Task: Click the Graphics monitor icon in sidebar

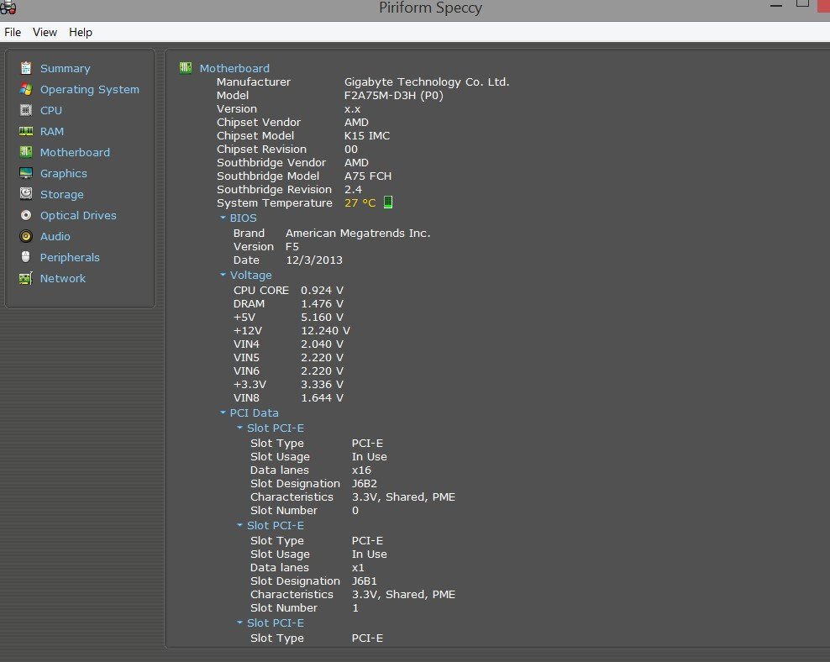Action: [x=26, y=173]
